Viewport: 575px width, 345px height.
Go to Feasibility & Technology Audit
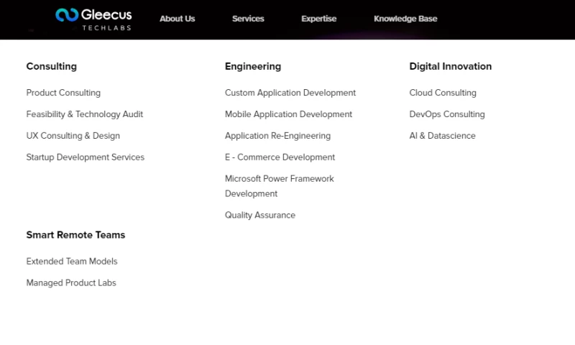click(85, 114)
